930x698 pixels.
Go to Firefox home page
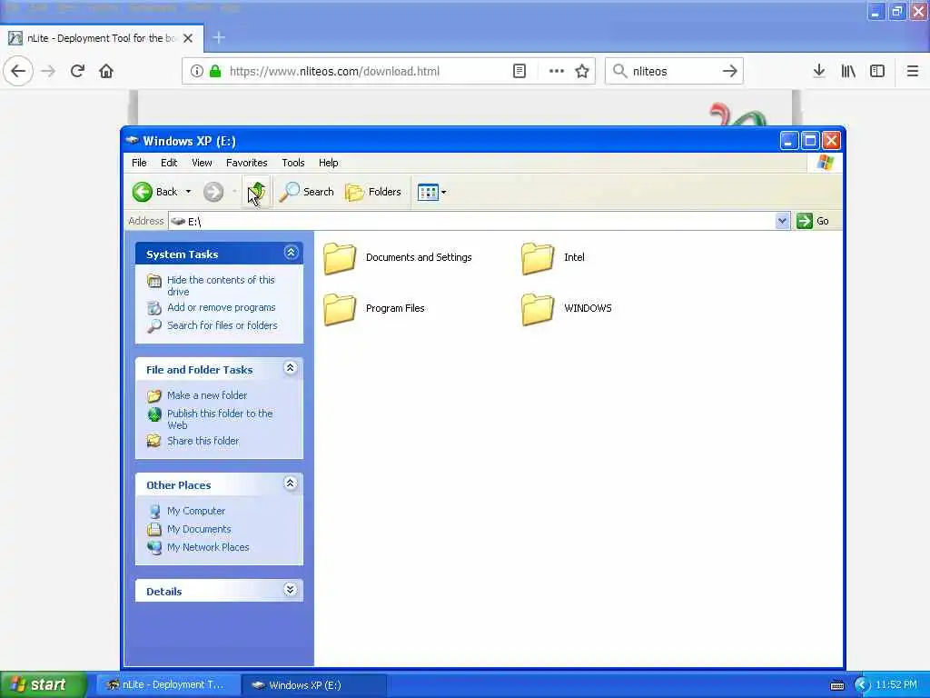coord(106,71)
